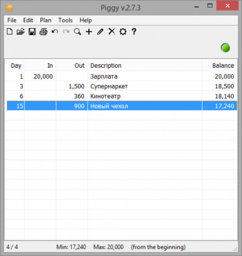Search with the magnifying glass icon
The height and width of the screenshot is (256, 242).
pos(77,32)
